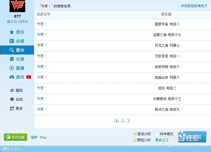Image resolution: width=211 pixels, height=152 pixels.
Task: Click server text 扭曲丛林 网通六
Action: [167, 78]
